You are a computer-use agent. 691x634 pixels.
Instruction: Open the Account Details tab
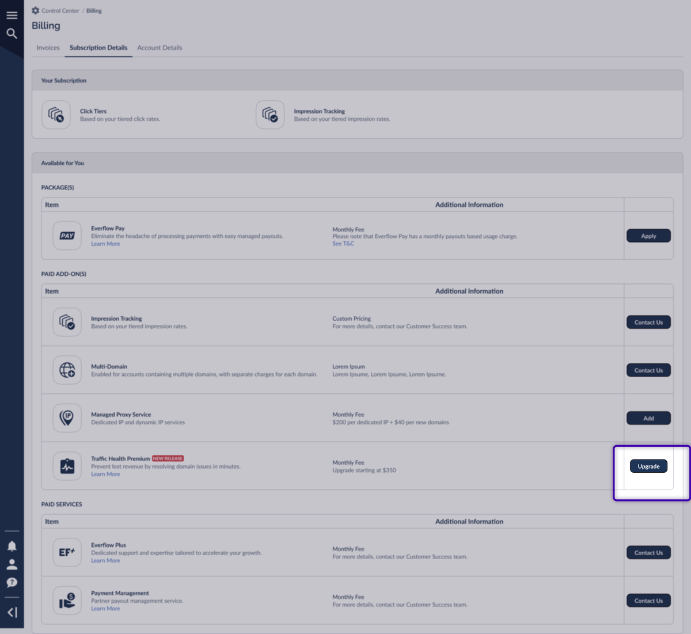[x=160, y=48]
